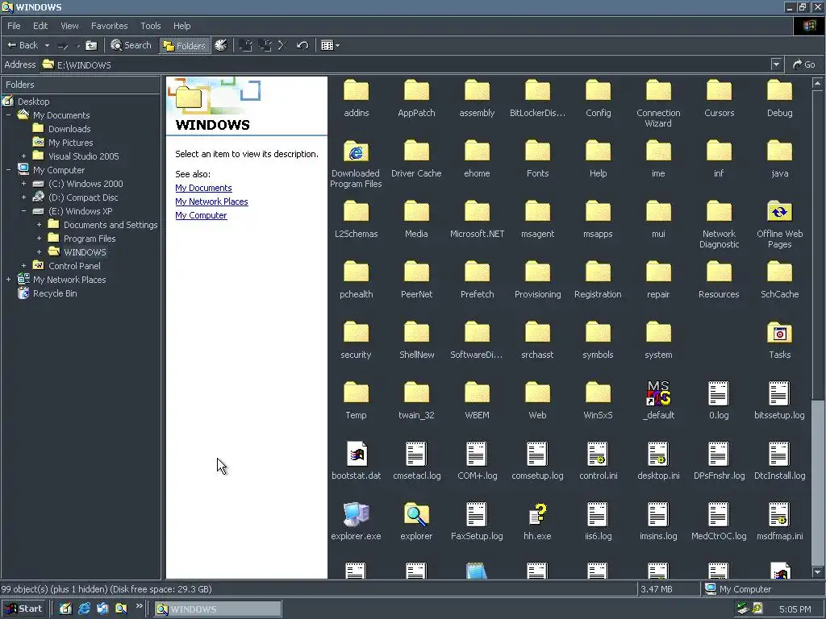Image resolution: width=826 pixels, height=619 pixels.
Task: Open the File menu
Action: coord(14,26)
